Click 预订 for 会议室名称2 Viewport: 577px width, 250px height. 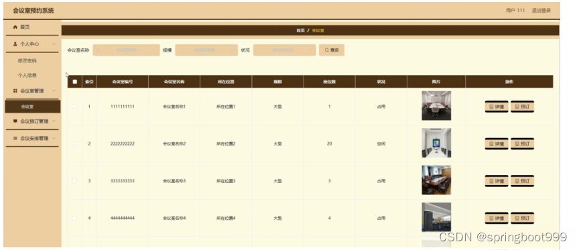point(522,144)
